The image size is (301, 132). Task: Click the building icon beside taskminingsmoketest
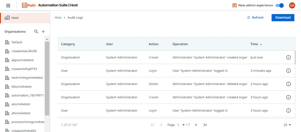pos(7,78)
